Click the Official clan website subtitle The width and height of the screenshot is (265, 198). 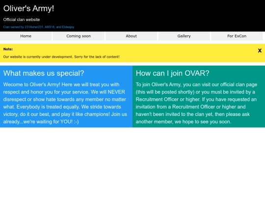22,20
